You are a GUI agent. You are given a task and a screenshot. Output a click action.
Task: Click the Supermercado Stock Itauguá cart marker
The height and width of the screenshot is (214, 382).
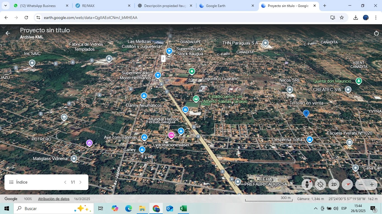[x=169, y=51]
